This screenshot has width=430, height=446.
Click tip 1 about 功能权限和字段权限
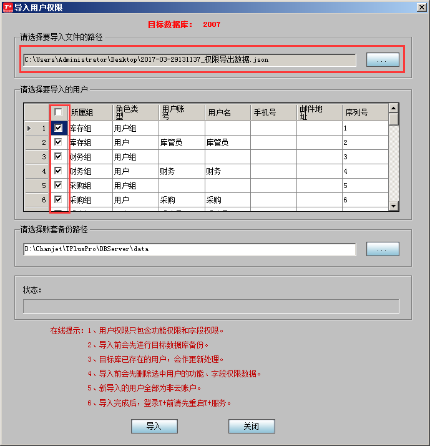(x=156, y=330)
